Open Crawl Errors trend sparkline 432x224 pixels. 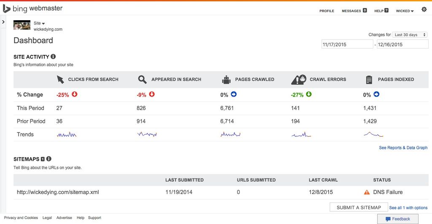pyautogui.click(x=301, y=135)
